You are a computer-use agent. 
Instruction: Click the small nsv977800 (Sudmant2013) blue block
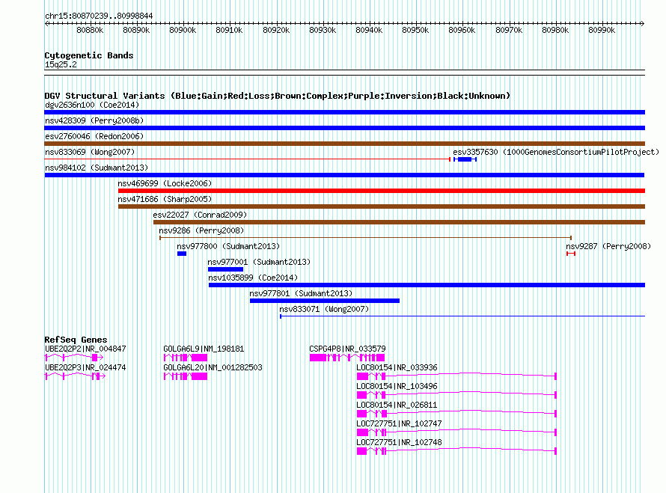[182, 254]
